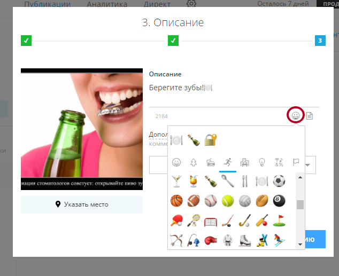Go back to second completed step marker
Screen dimensions: 339x276
click(x=173, y=41)
